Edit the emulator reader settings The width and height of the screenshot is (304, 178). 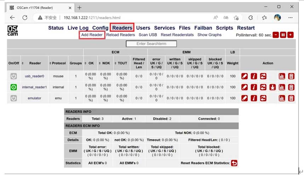coord(245,98)
